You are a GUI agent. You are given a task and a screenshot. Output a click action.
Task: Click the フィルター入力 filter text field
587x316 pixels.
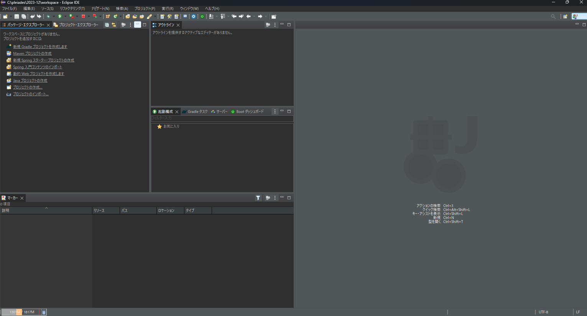click(x=222, y=118)
